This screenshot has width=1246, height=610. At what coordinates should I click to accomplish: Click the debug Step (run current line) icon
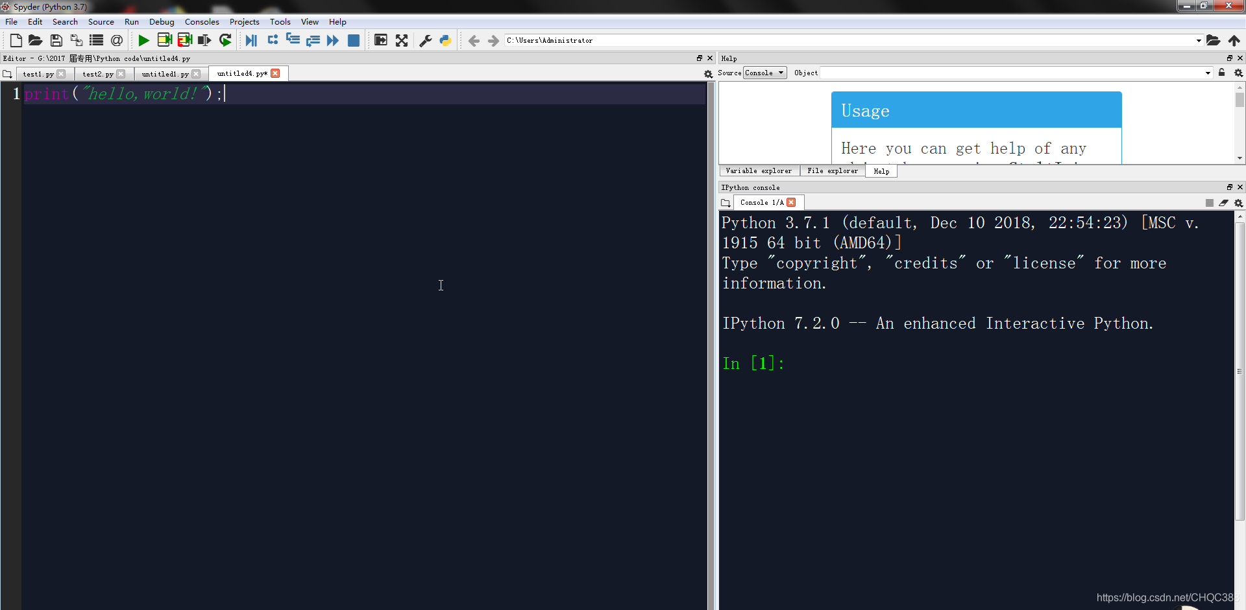point(273,40)
